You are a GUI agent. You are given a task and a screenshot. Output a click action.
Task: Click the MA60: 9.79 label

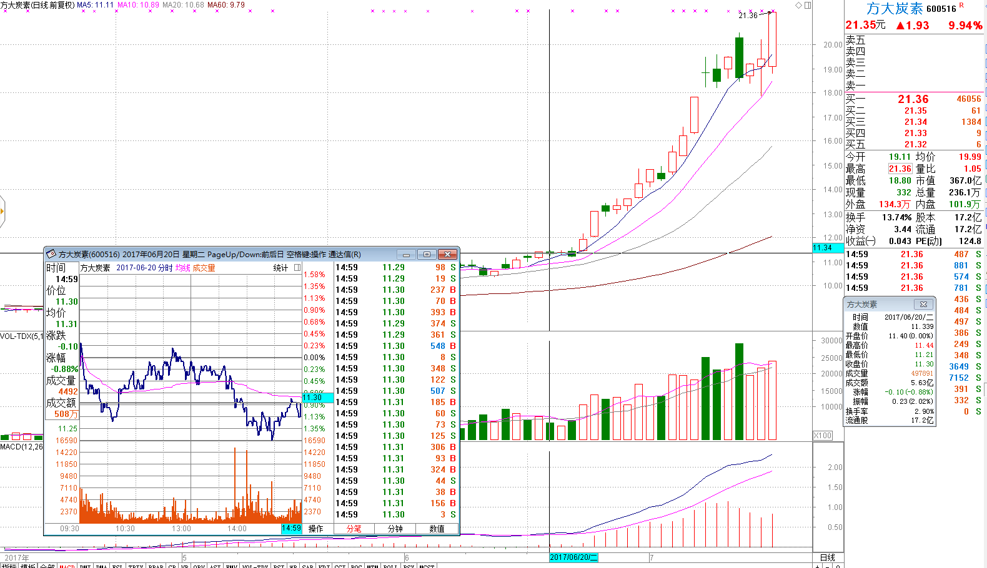[x=226, y=5]
